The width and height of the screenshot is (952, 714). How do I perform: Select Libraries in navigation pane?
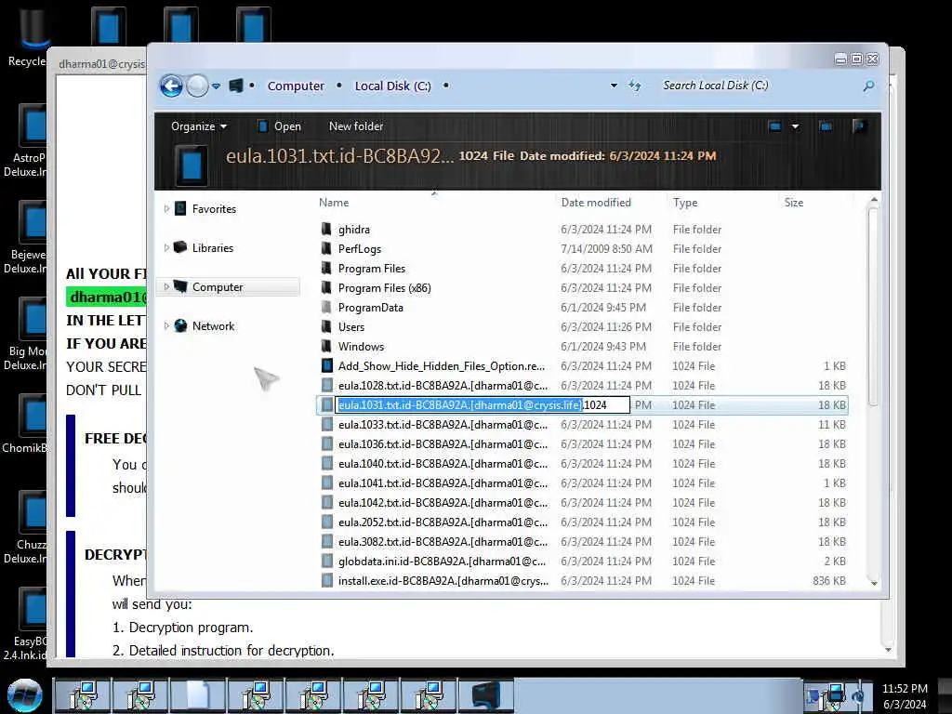click(213, 247)
